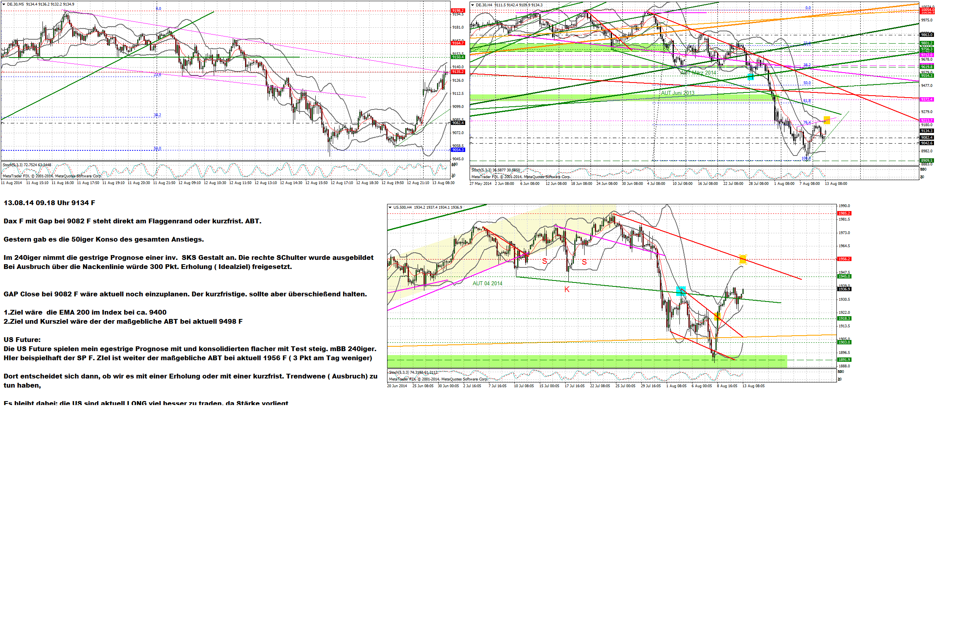The width and height of the screenshot is (955, 630).
Task: Click the cyan square marker on US.500 chart
Action: click(681, 291)
